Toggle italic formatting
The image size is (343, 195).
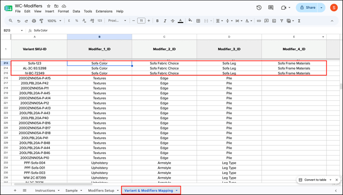[165, 21]
